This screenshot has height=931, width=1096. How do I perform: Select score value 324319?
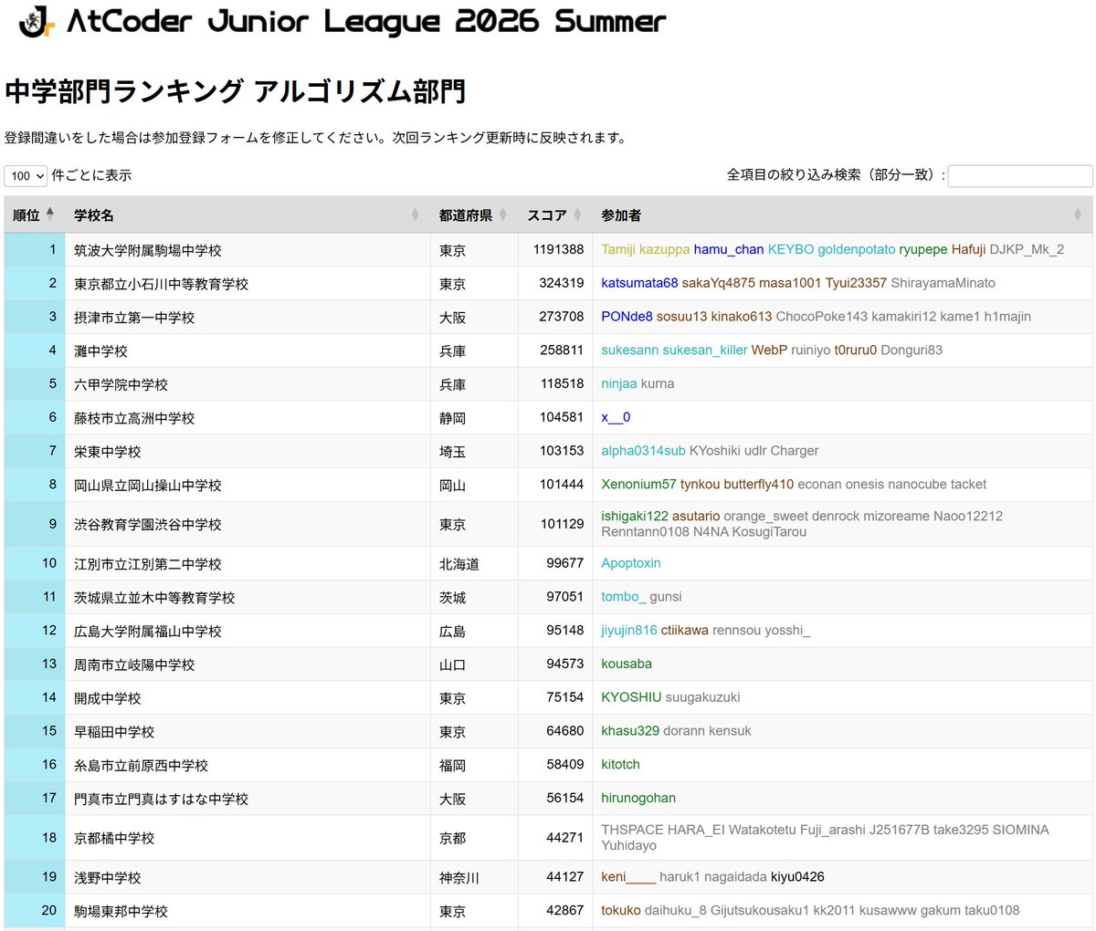pos(562,283)
